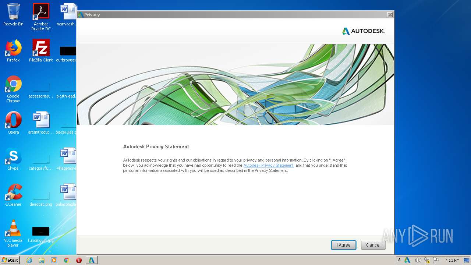Open Windows Explorer folder in taskbar
Screen dimensions: 471x265
tap(42, 260)
